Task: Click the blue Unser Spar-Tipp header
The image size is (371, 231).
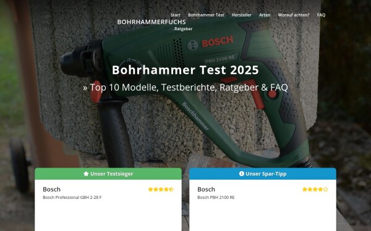Action: [263, 174]
